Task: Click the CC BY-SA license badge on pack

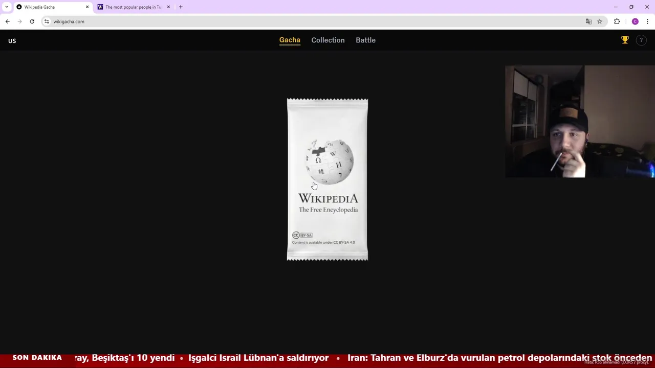Action: click(302, 235)
